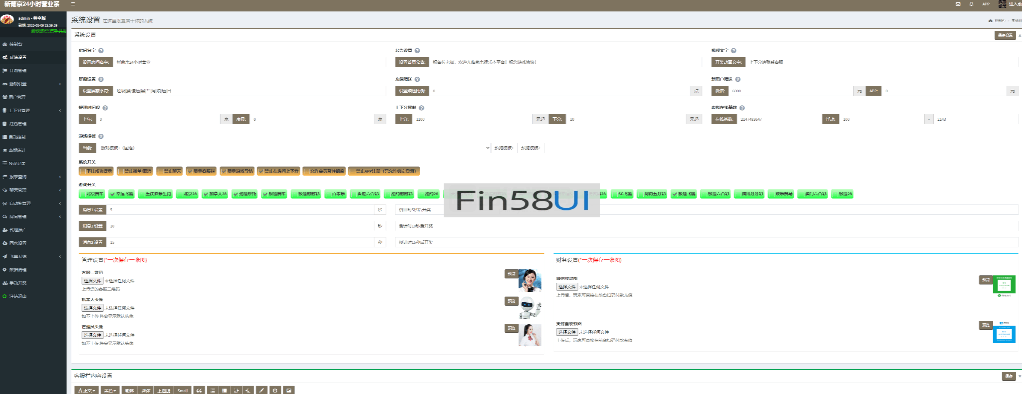Click the insert image icon in the editor toolbar
1022x394 pixels.
[x=289, y=390]
